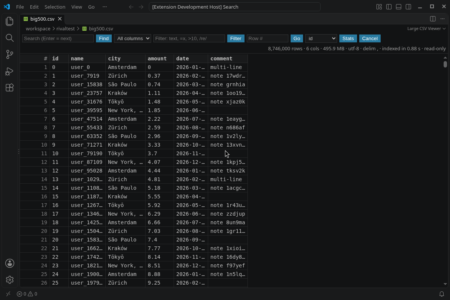Open the Extensions view
This screenshot has width=450, height=300.
[10, 87]
